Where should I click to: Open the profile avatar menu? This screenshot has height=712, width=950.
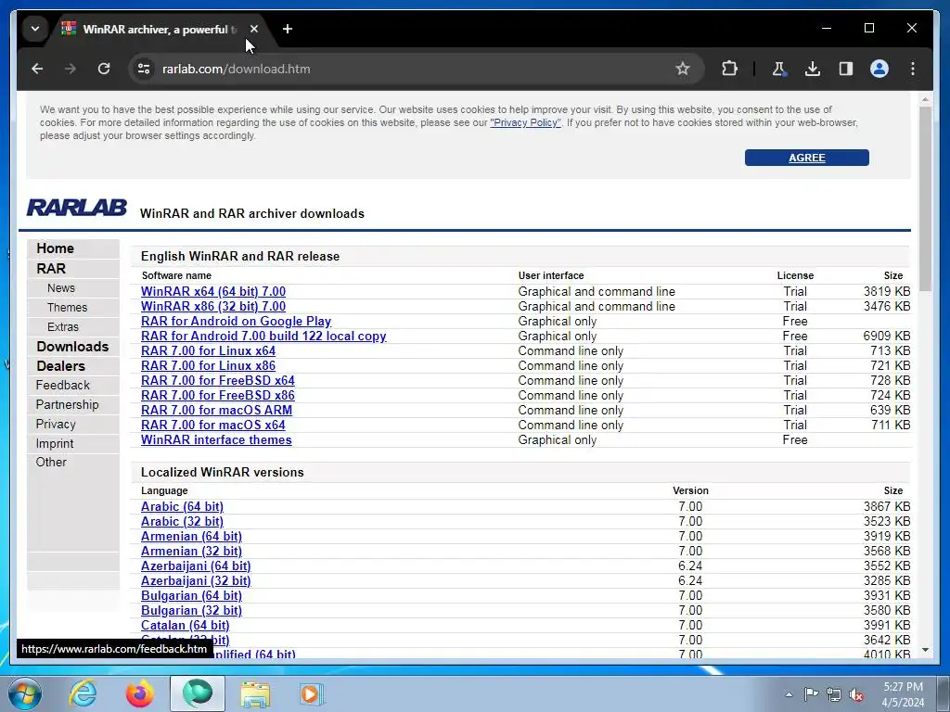879,69
